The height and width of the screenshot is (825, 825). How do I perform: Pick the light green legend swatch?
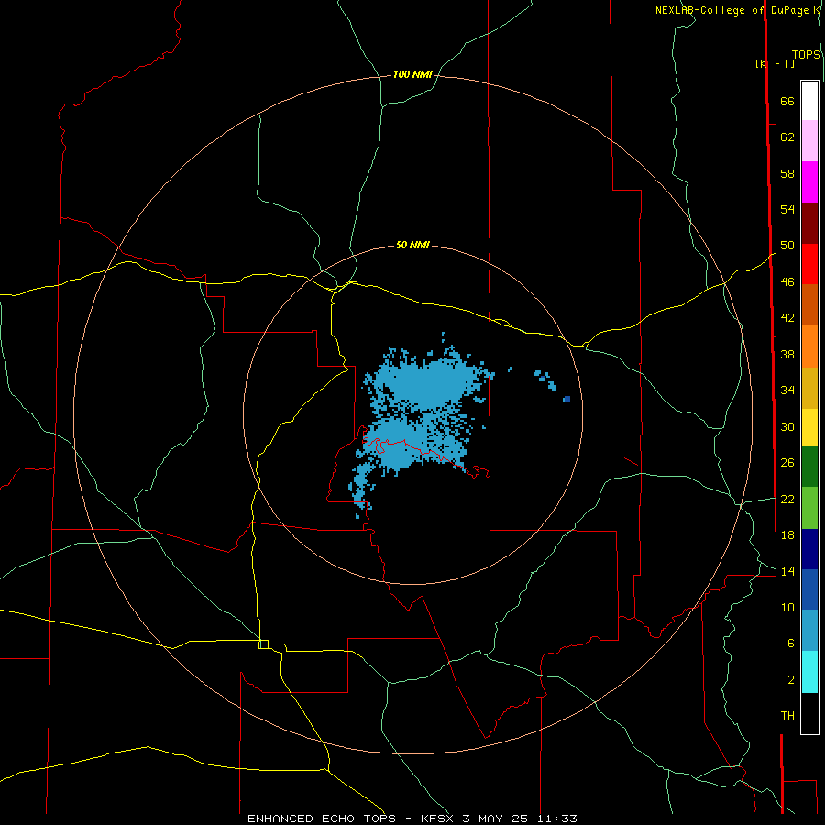(809, 508)
